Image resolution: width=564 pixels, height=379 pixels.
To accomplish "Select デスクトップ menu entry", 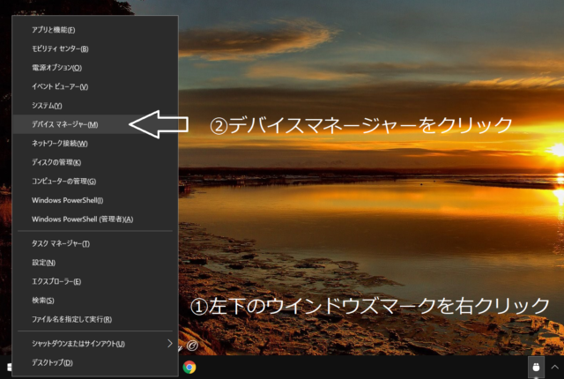I will click(95, 362).
